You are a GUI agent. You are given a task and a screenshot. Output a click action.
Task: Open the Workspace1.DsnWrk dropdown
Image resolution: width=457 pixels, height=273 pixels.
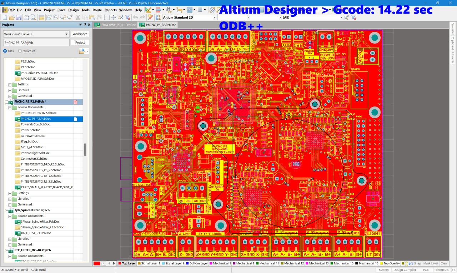66,34
